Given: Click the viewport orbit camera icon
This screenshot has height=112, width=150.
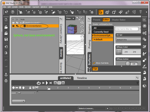Looking at the screenshot, I should click(x=82, y=23).
